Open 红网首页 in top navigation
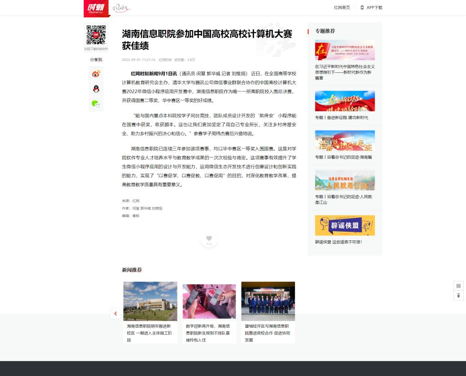Viewport: 466px width, 376px height. [342, 8]
